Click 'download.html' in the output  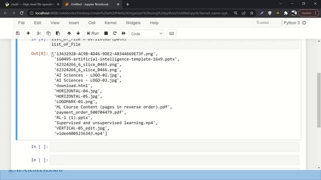pos(73,85)
